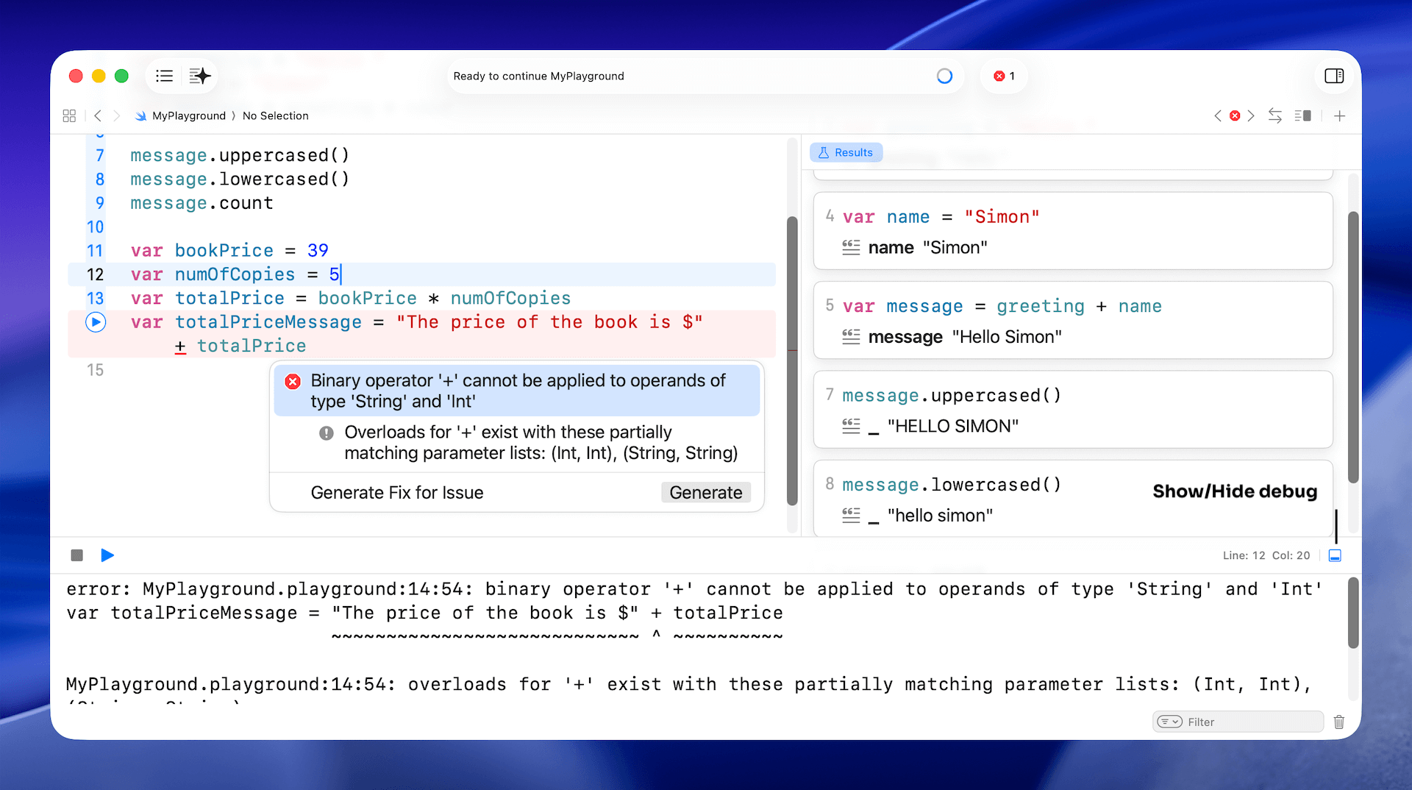Image resolution: width=1412 pixels, height=790 pixels.
Task: Run code to line 14 play button
Action: pyautogui.click(x=96, y=322)
